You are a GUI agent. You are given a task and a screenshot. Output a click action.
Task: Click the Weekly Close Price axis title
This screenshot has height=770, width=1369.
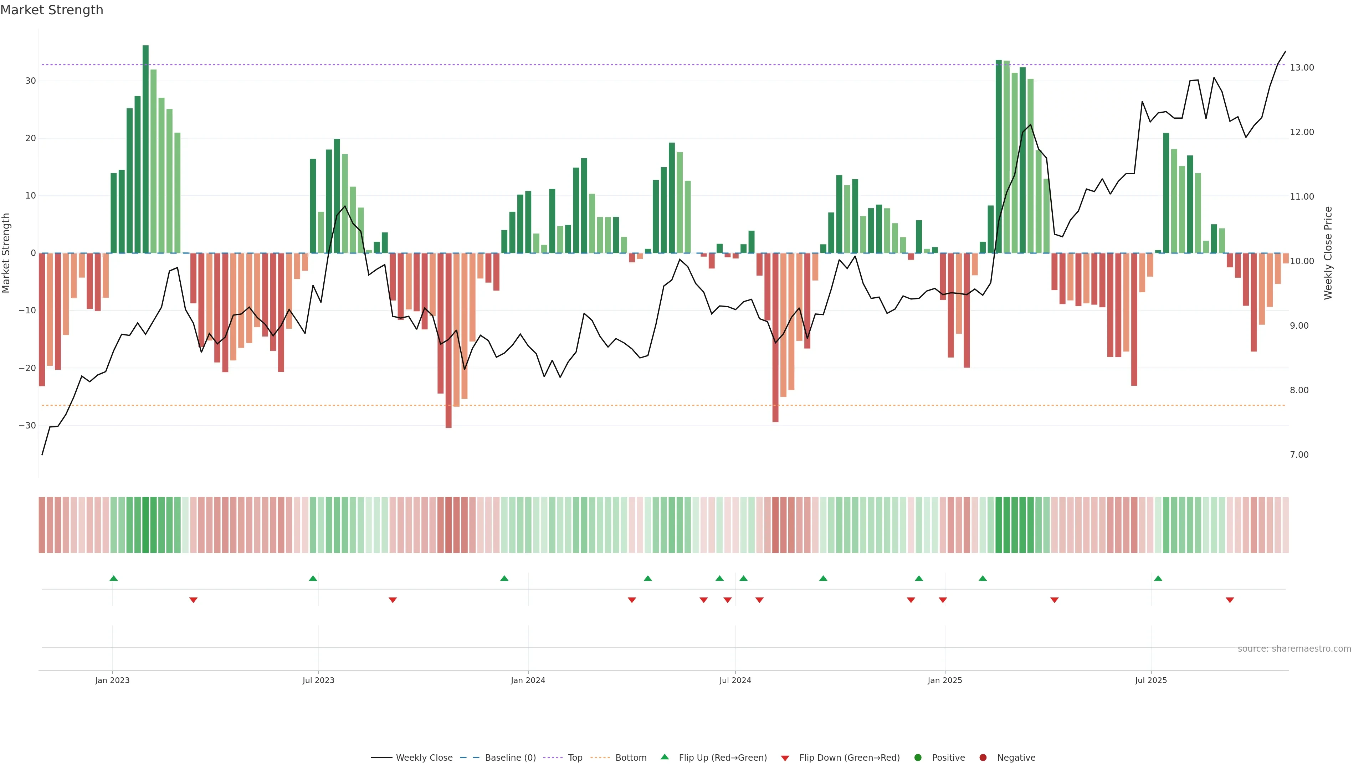(1328, 253)
